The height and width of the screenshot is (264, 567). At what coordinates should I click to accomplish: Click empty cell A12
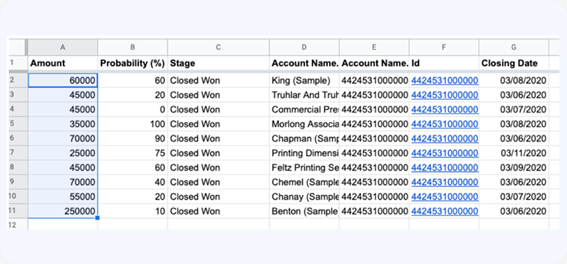(62, 225)
